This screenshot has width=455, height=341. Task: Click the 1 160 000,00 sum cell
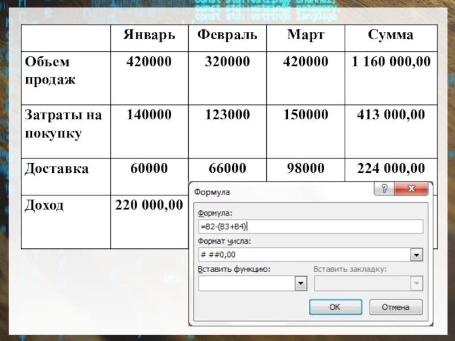(x=391, y=78)
